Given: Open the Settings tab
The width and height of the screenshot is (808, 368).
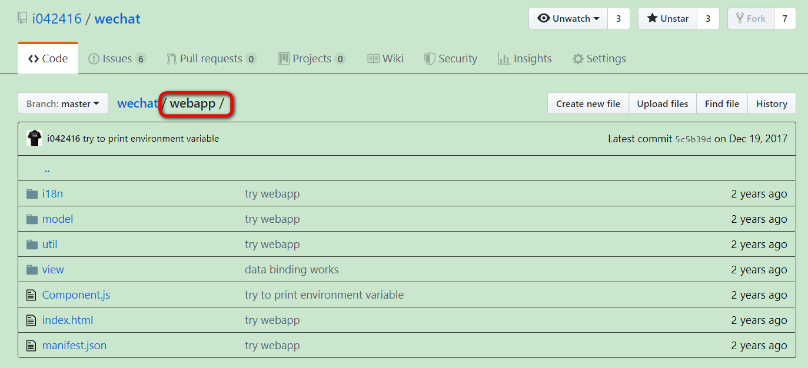Looking at the screenshot, I should click(599, 58).
